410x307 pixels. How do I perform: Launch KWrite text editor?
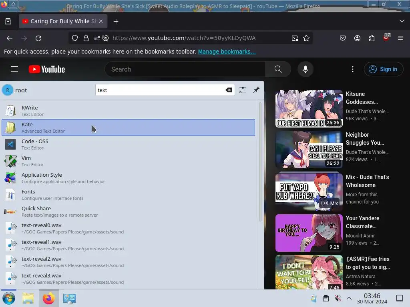129,111
